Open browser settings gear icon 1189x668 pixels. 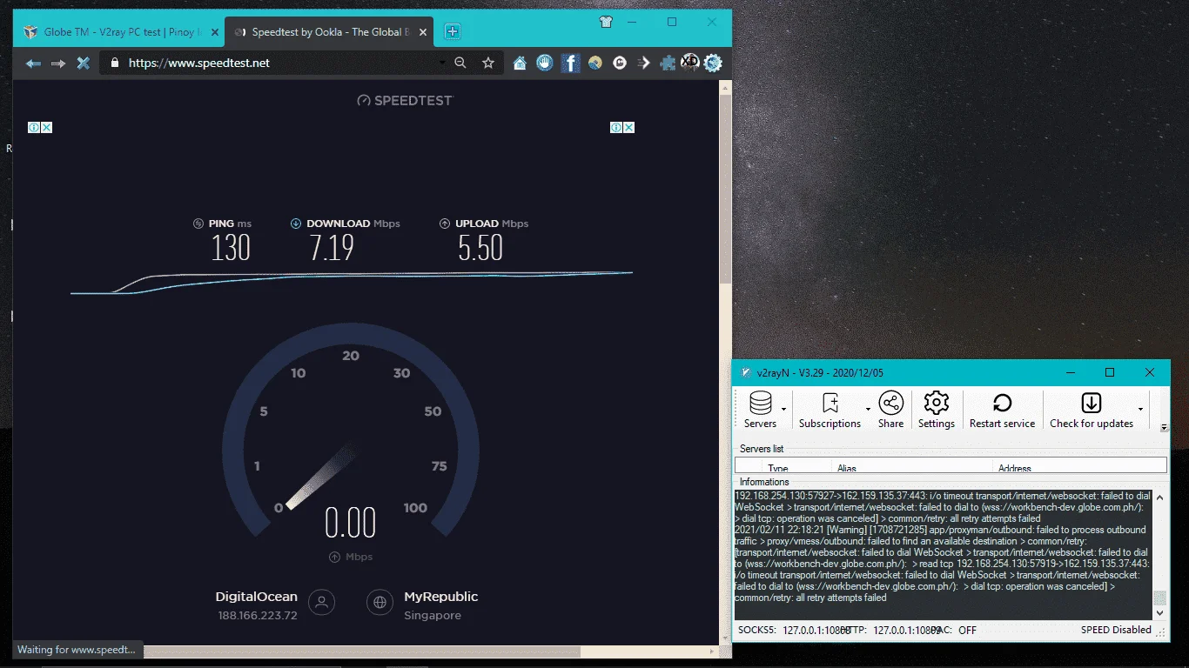pyautogui.click(x=713, y=63)
